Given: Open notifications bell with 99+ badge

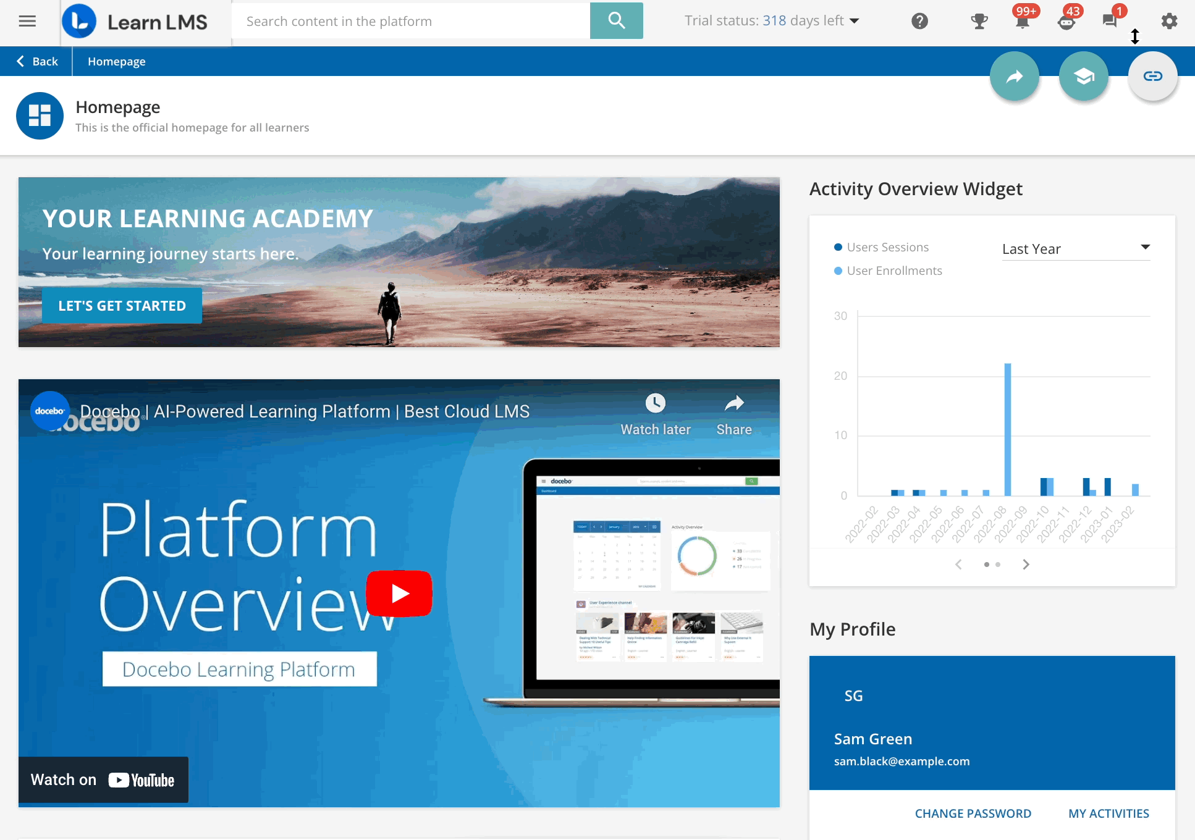Looking at the screenshot, I should point(1023,22).
